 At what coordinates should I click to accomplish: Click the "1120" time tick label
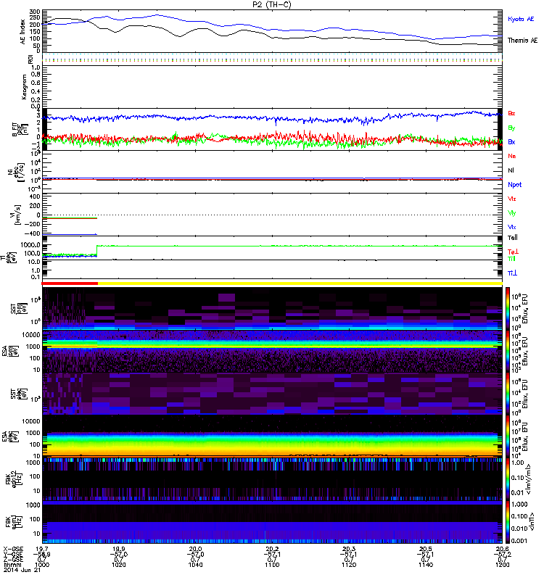click(x=349, y=565)
